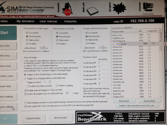
Task: Open the Math unit icon
Action: (92, 11)
